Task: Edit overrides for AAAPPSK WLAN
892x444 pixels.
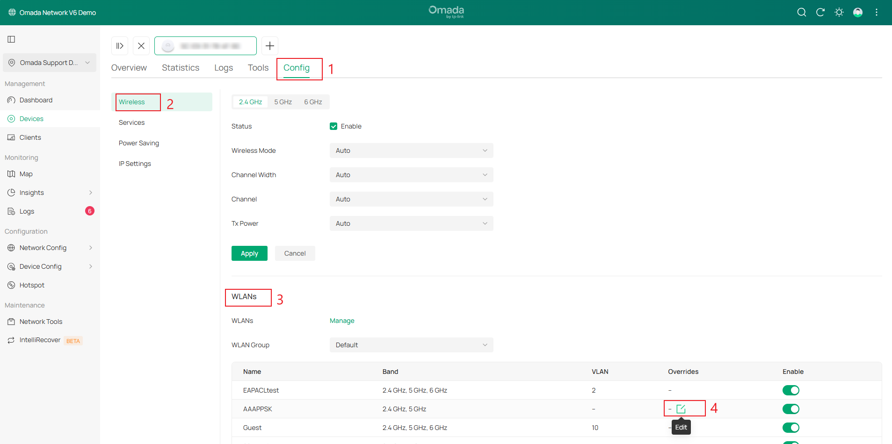Action: click(x=681, y=409)
